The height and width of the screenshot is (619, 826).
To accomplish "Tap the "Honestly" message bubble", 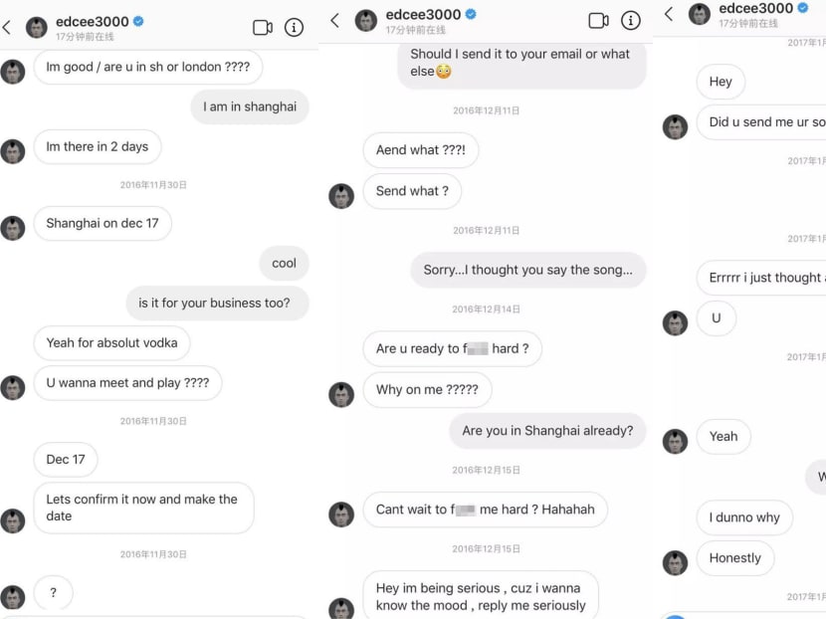I will tap(734, 558).
